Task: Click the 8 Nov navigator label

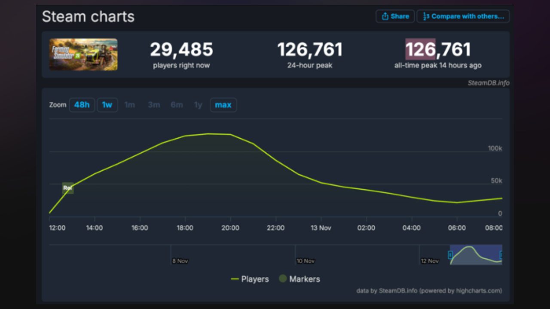Action: tap(180, 261)
